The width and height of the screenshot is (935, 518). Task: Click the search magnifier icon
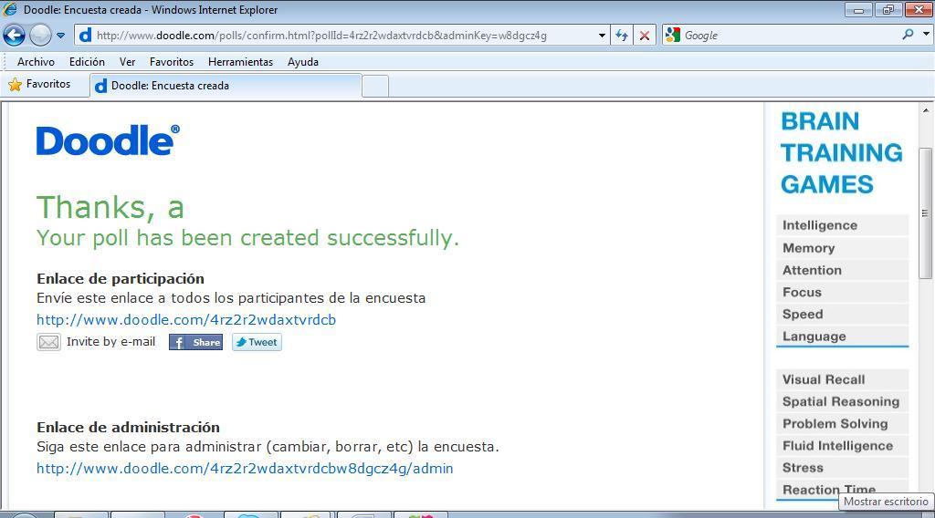(908, 35)
